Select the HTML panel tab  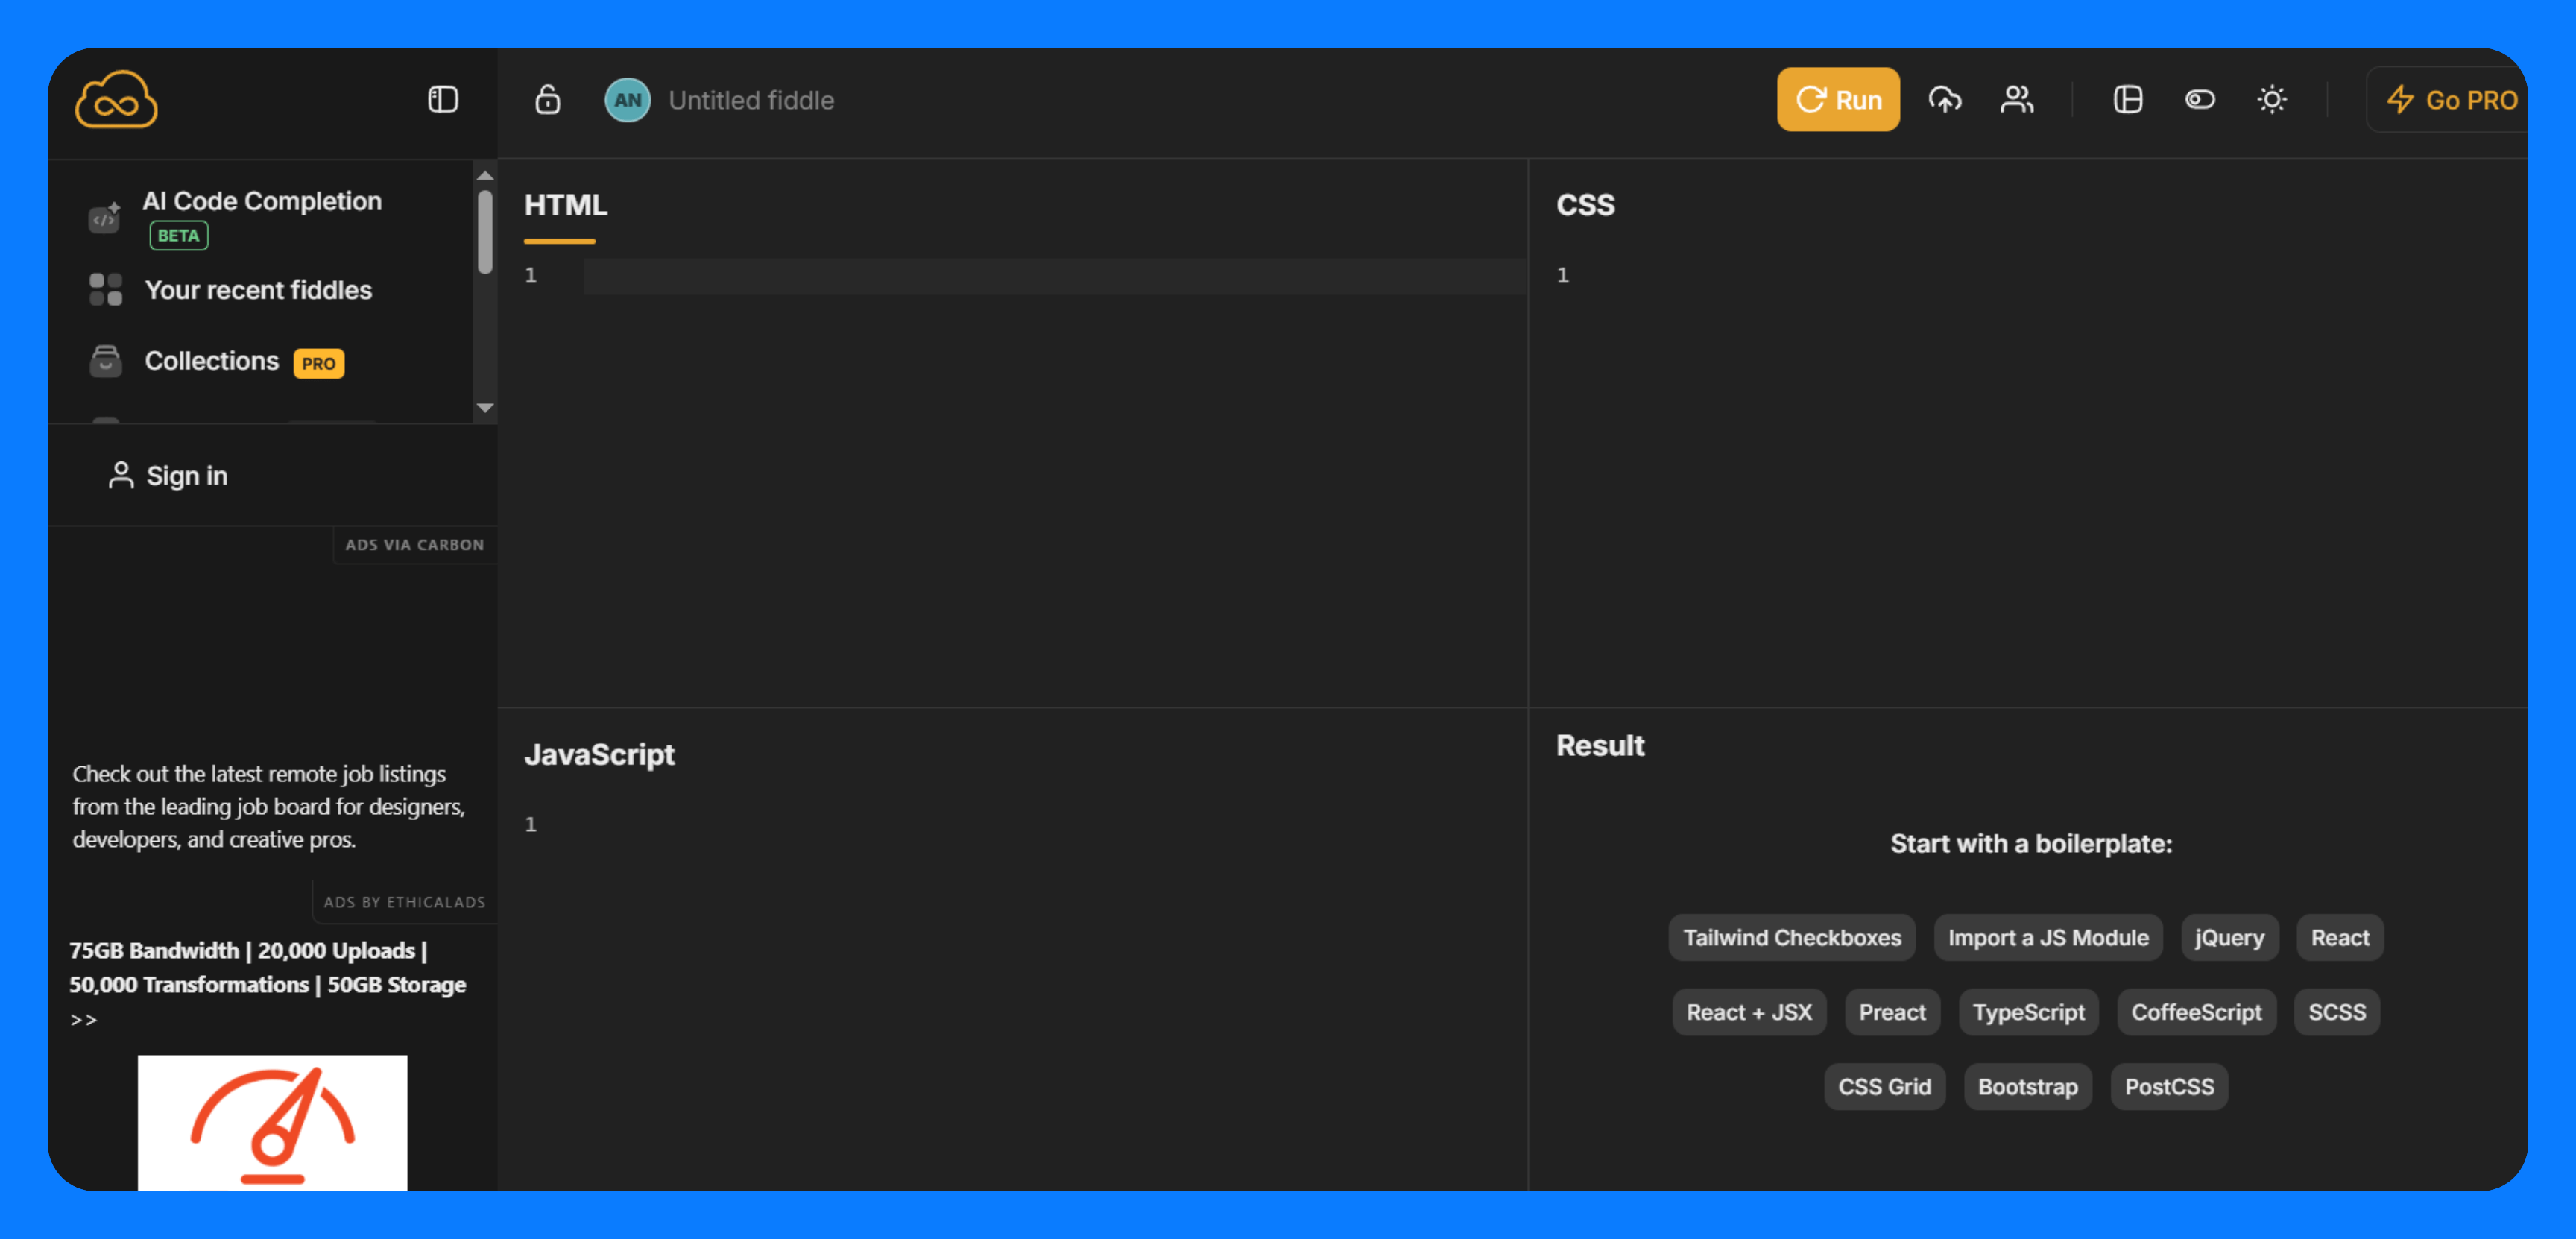tap(565, 205)
